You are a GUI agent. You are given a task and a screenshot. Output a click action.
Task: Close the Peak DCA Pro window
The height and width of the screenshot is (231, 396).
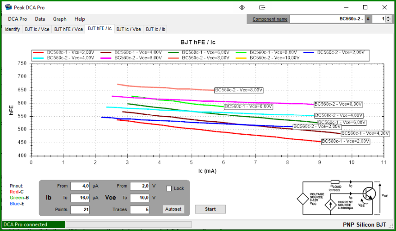point(384,7)
